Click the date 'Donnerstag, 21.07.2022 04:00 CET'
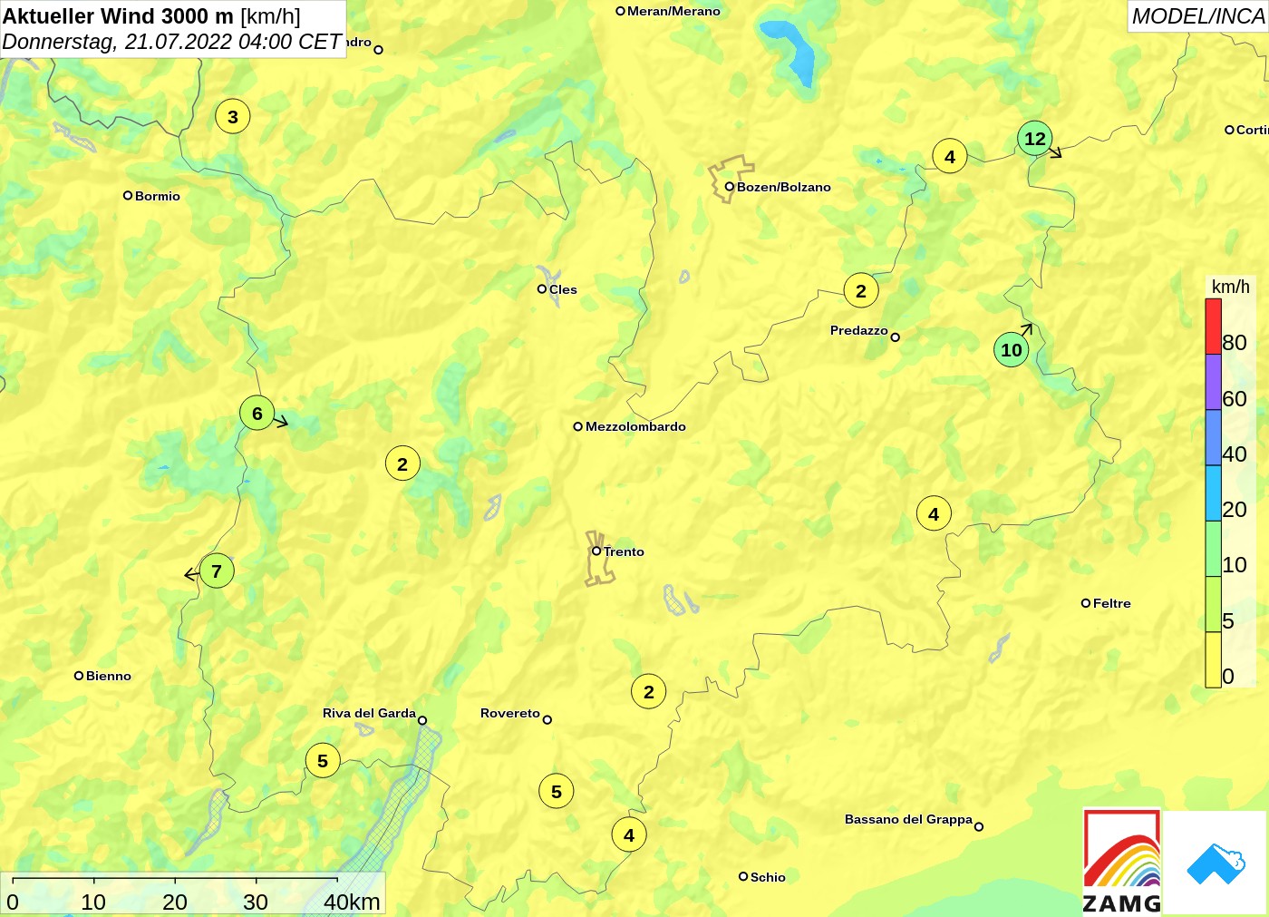This screenshot has width=1269, height=917. 171,42
